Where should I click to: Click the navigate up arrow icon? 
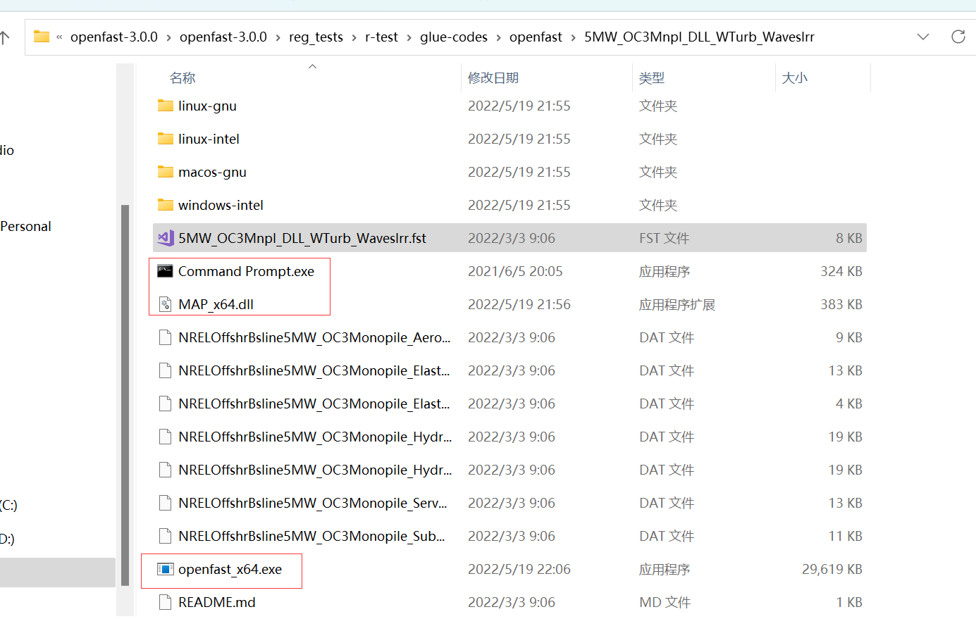8,37
